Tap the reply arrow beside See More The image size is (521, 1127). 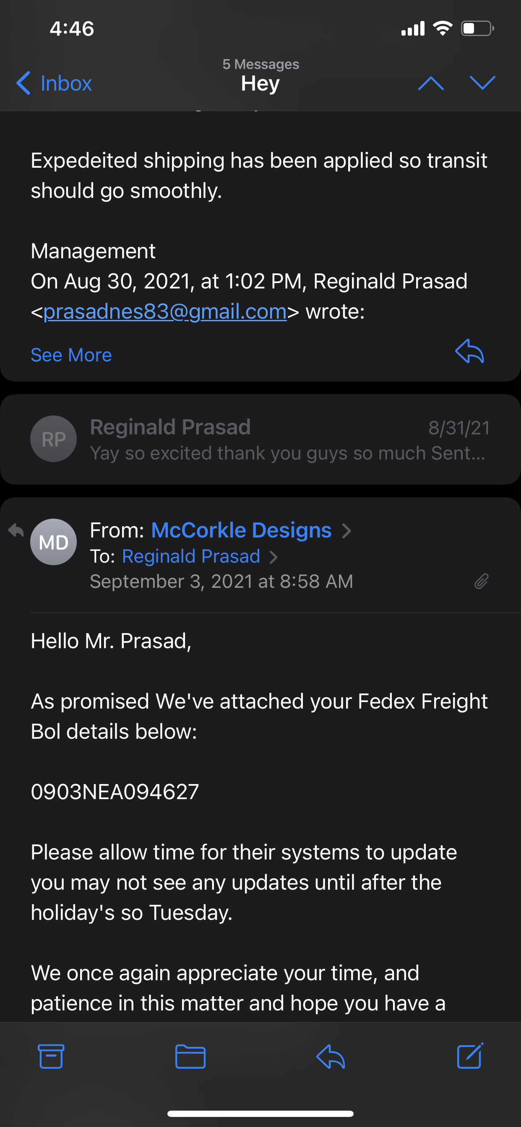(469, 351)
